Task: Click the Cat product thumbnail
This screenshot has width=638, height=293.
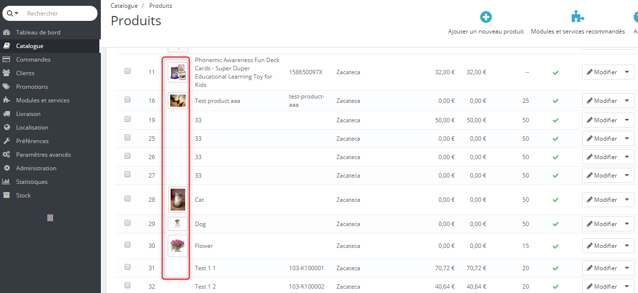Action: click(x=178, y=199)
